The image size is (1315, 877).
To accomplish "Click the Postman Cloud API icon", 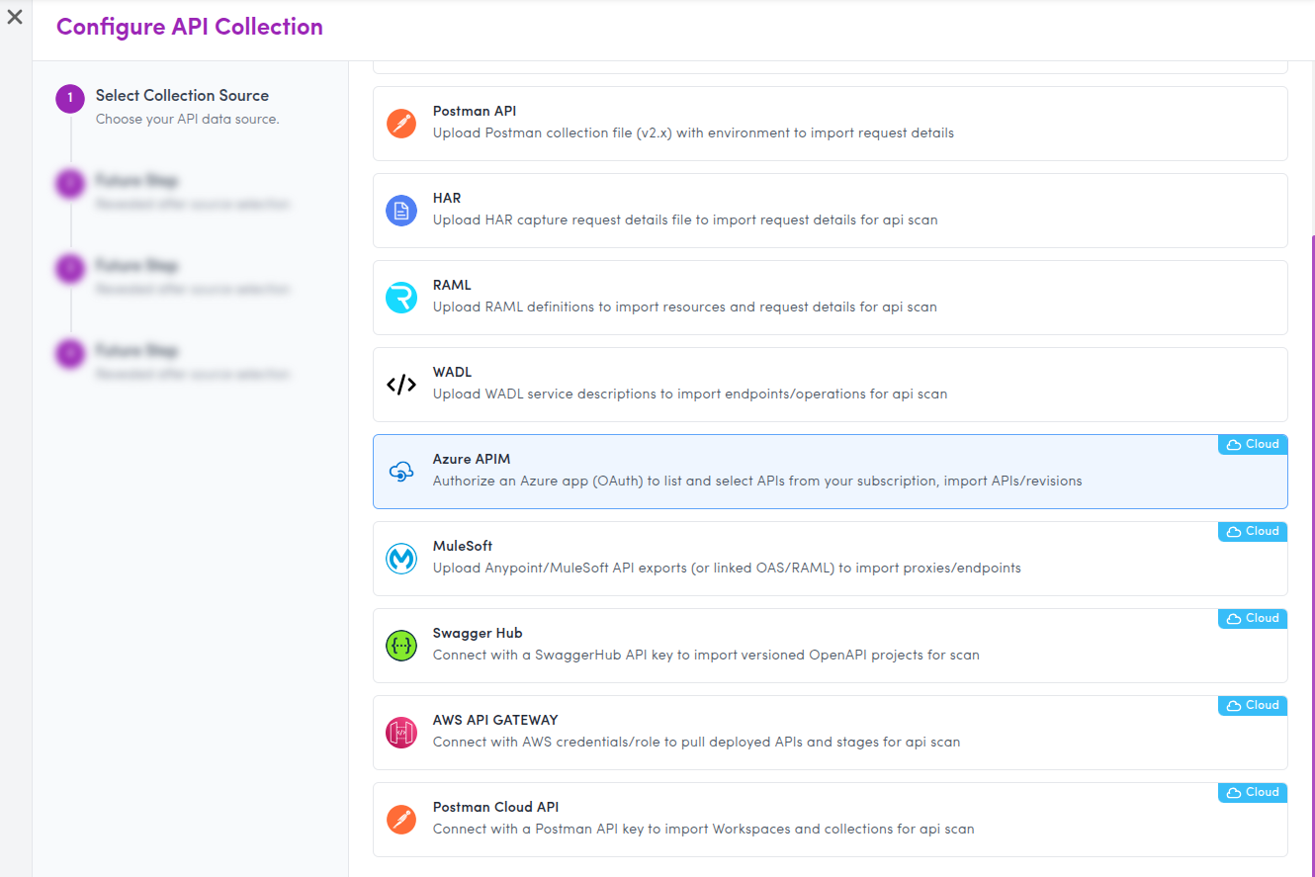I will point(400,820).
